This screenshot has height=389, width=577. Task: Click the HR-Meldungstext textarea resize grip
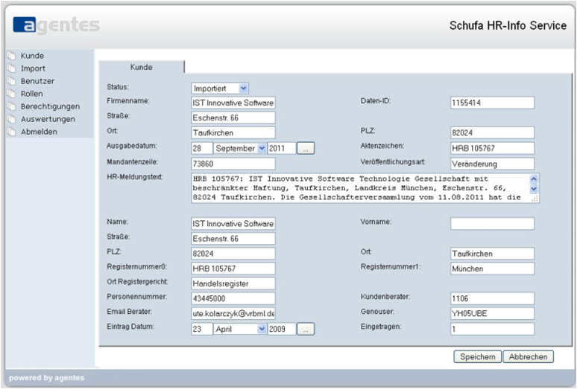pyautogui.click(x=535, y=198)
